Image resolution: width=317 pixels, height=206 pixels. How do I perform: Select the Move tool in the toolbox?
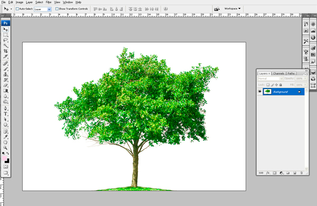pos(5,30)
